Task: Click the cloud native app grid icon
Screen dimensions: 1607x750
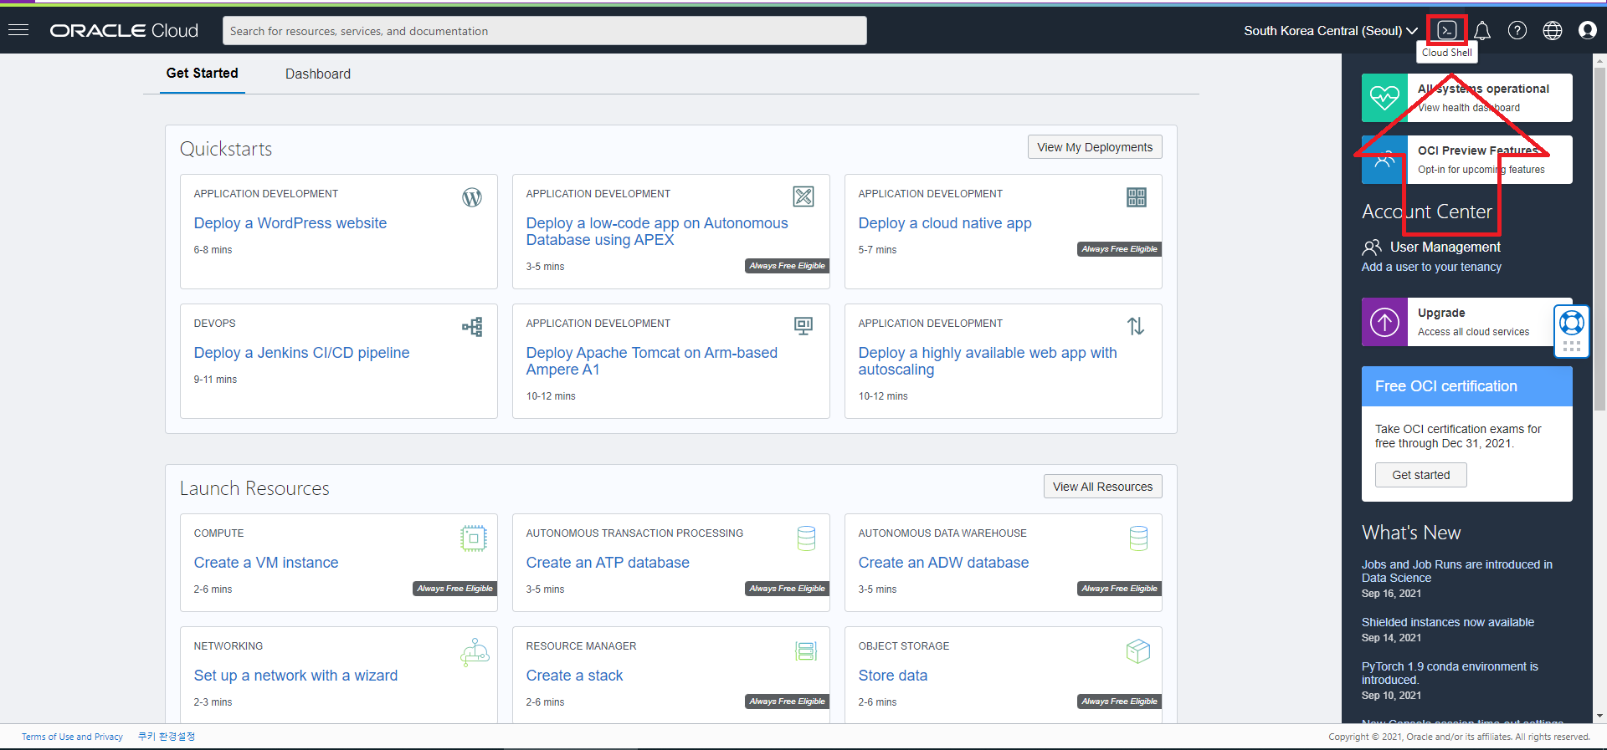Action: point(1137,197)
